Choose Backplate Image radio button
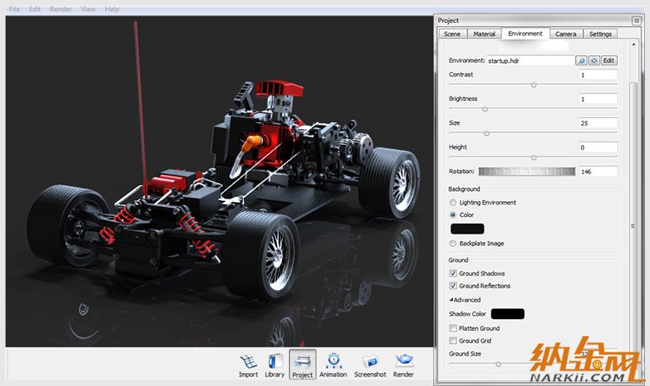 (453, 243)
